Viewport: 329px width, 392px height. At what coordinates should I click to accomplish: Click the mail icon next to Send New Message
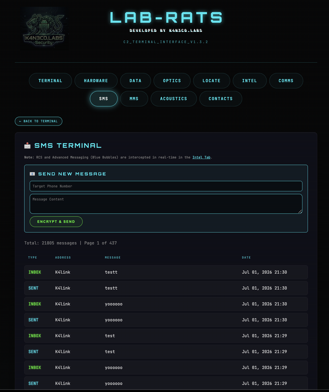32,174
